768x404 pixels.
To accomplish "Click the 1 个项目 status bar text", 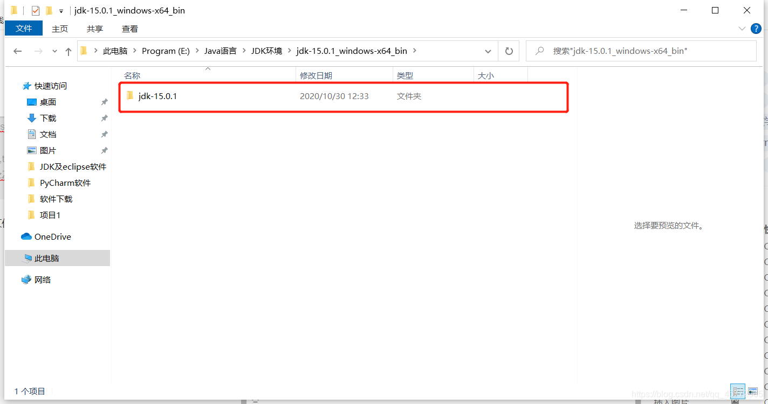I will pos(30,392).
